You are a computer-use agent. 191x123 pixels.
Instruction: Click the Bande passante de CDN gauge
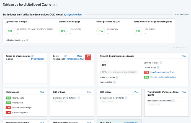pyautogui.click(x=100, y=31)
